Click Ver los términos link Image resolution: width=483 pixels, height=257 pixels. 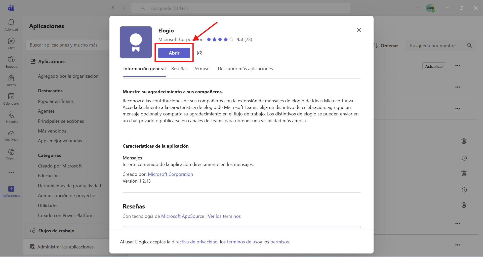click(x=224, y=216)
